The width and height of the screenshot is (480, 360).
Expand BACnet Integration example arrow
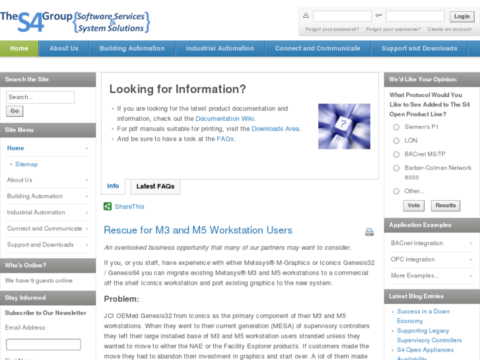click(471, 244)
